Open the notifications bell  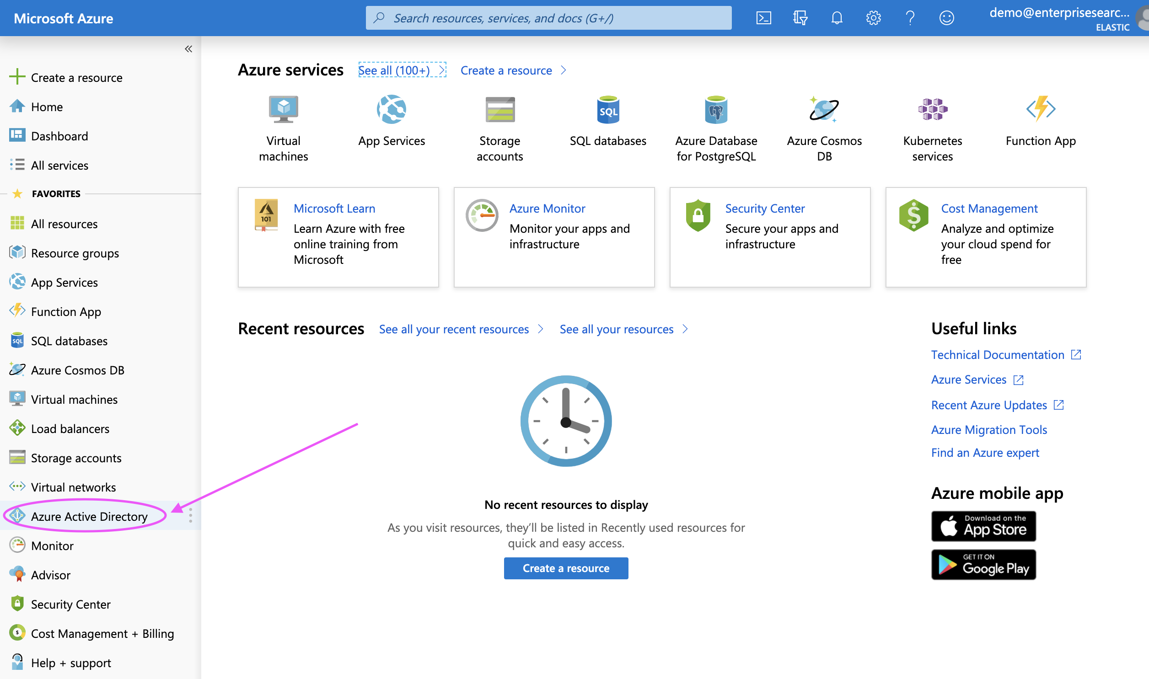[x=837, y=18]
